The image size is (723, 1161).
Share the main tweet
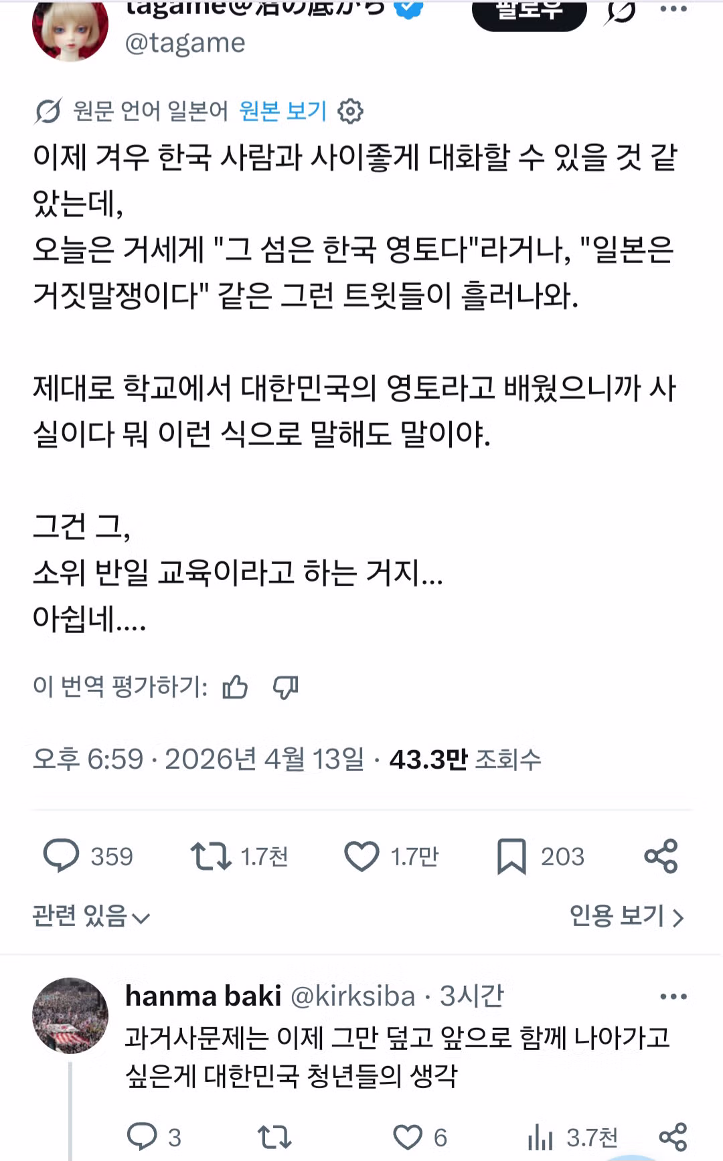pyautogui.click(x=661, y=856)
